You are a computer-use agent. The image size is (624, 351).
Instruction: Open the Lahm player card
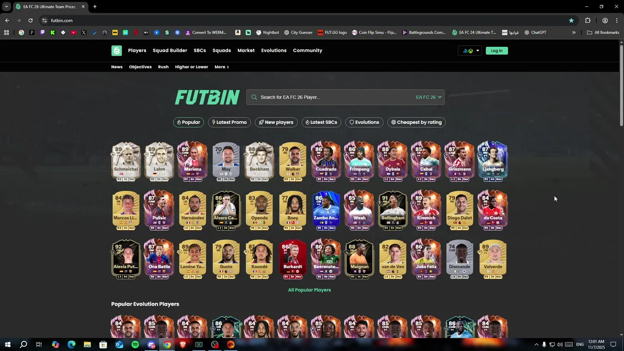point(159,161)
